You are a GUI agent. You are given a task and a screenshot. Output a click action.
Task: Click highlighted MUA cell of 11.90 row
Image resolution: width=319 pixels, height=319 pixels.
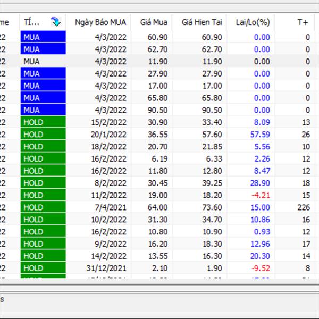43,61
